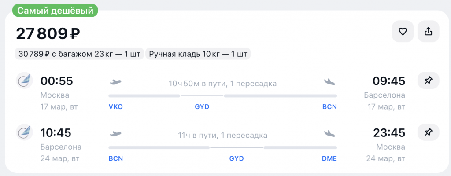Click the 27 809 ₽ ticket price
This screenshot has height=176, width=451.
[x=48, y=33]
